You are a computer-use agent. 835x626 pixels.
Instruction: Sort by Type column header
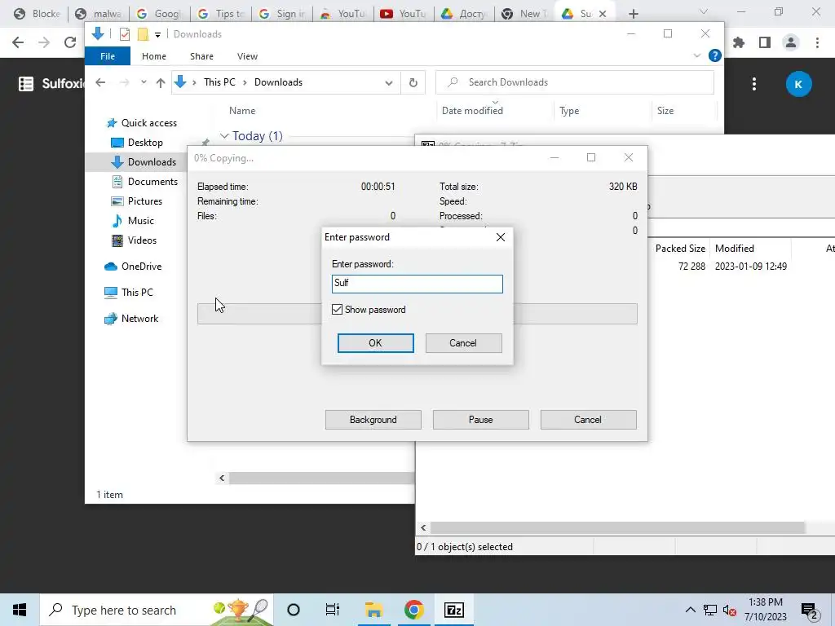569,111
